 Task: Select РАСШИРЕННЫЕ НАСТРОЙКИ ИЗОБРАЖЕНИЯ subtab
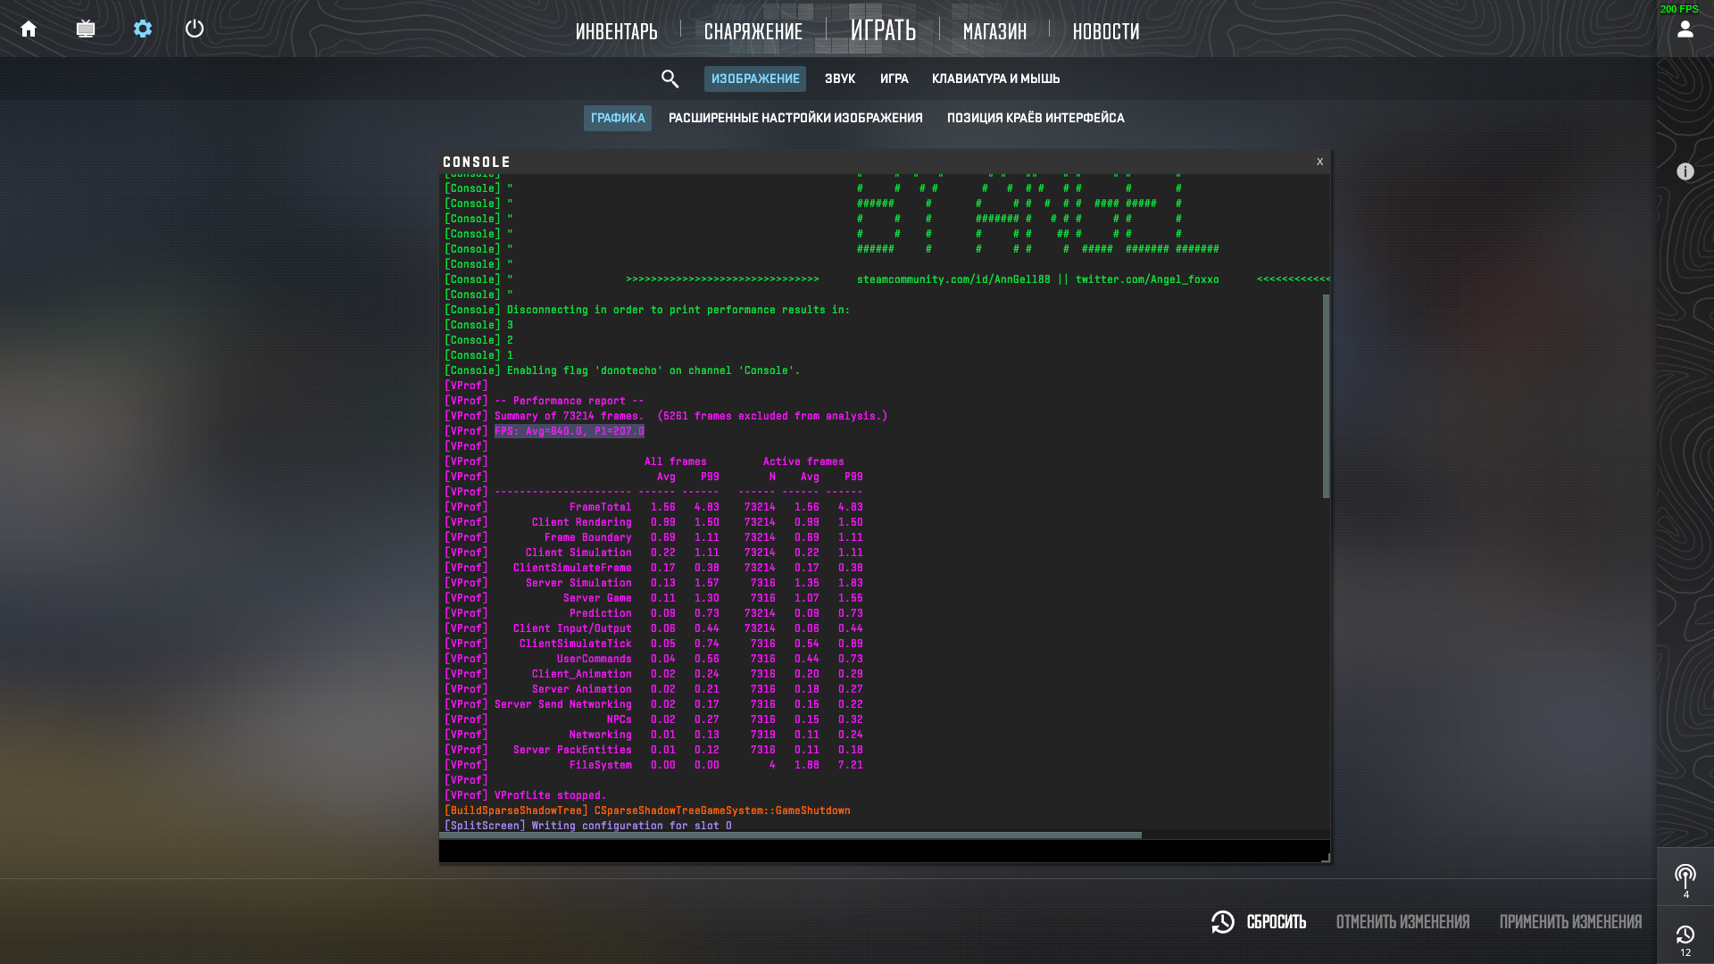pos(795,119)
